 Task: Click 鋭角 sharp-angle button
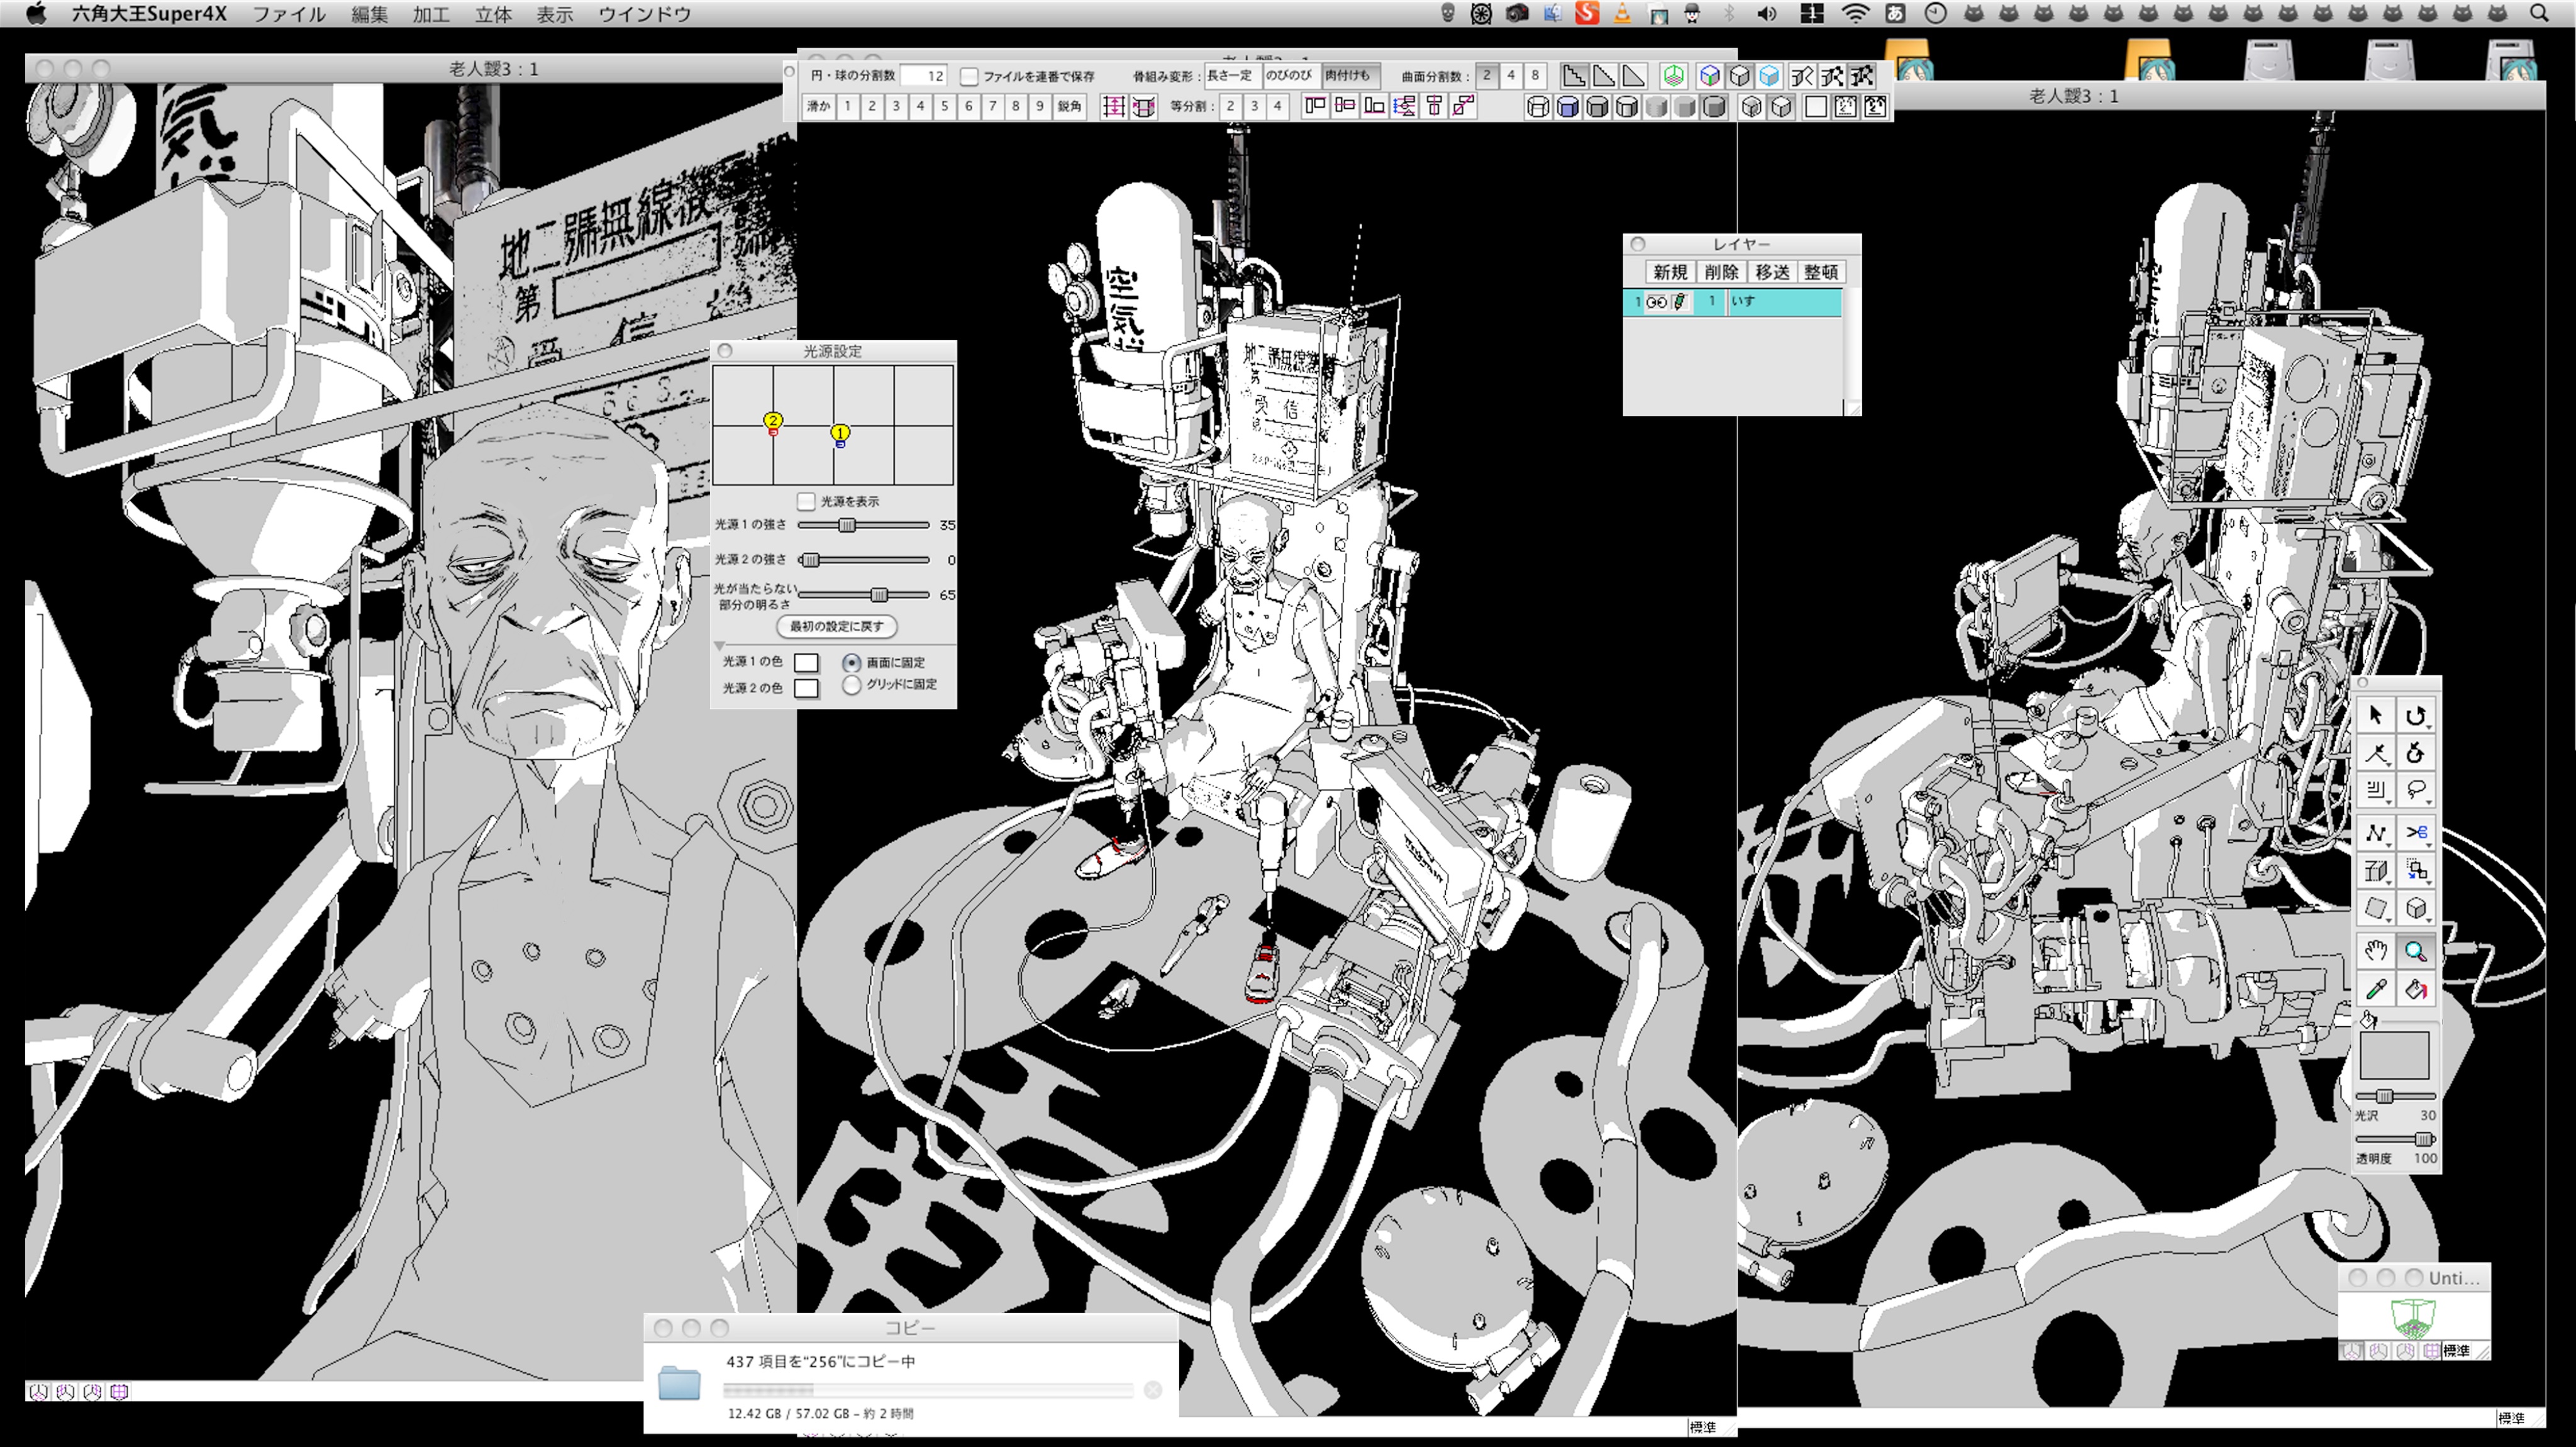[x=1069, y=106]
